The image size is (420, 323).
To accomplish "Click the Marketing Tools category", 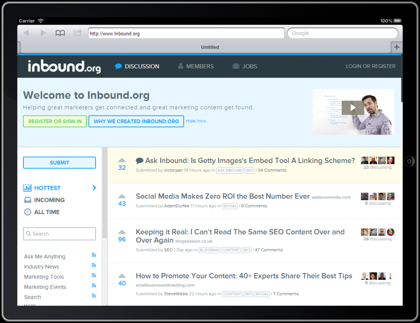I will tap(44, 277).
